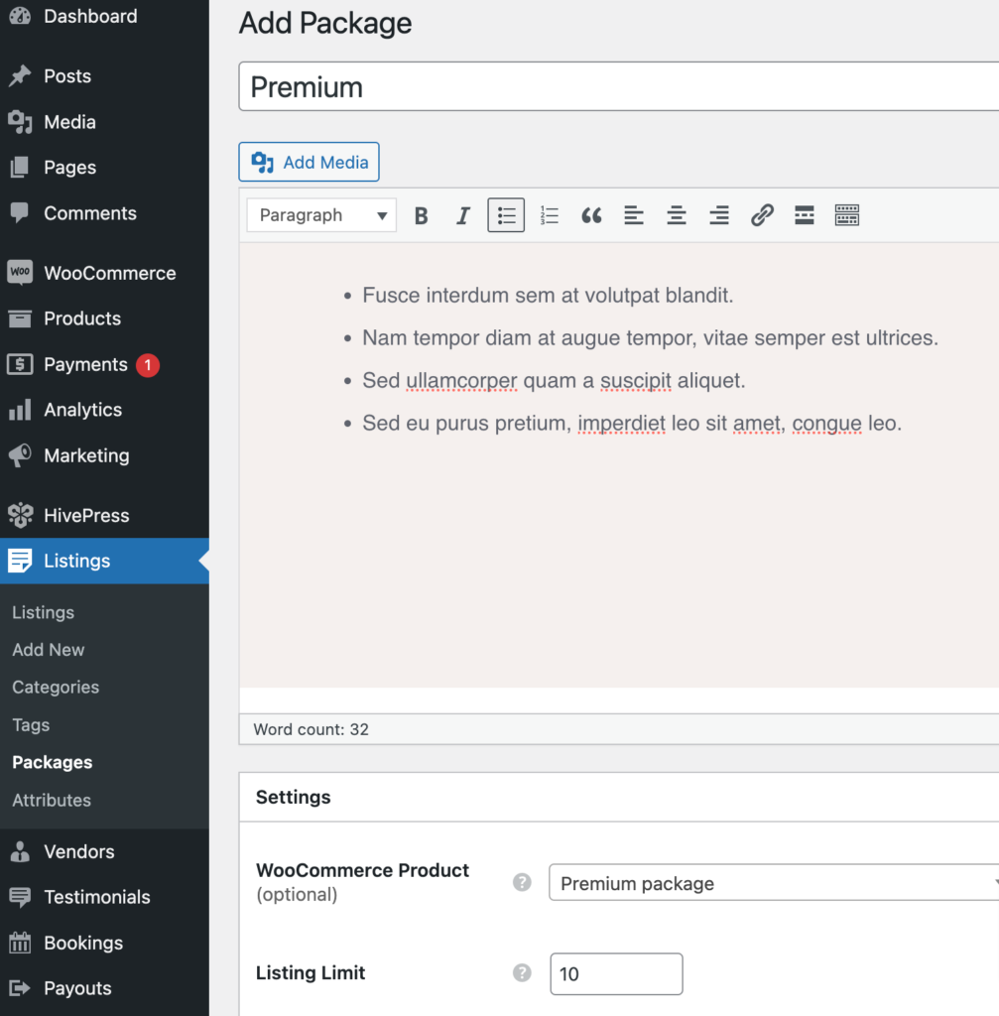Open the WooCommerce Product selector
999x1016 pixels.
(772, 883)
